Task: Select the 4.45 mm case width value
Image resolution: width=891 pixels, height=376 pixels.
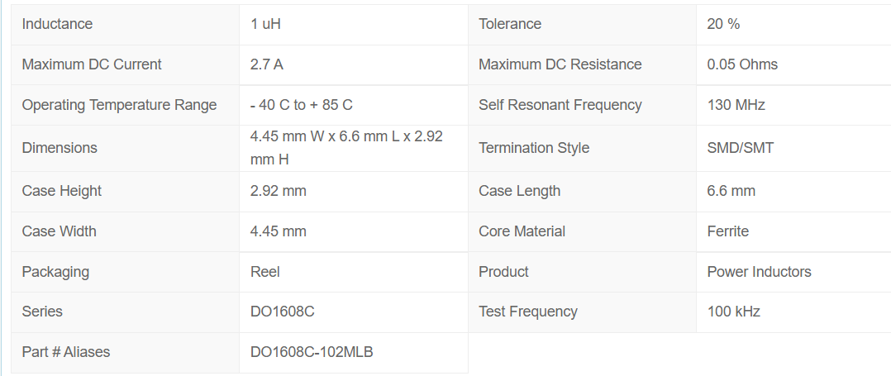Action: 279,231
